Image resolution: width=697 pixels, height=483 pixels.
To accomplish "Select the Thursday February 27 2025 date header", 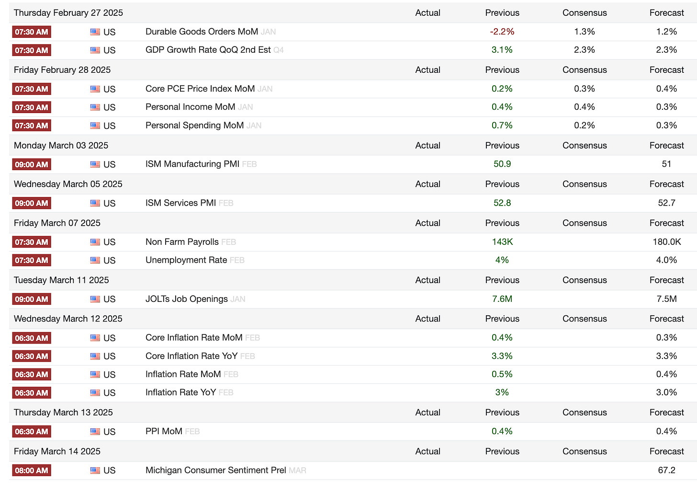I will [68, 13].
